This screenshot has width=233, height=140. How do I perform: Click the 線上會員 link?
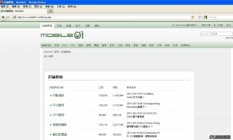[48, 56]
